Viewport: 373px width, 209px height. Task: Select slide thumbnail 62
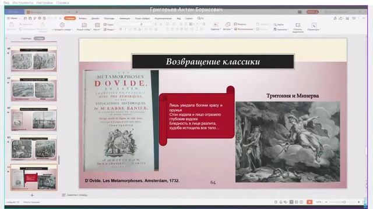[34, 118]
